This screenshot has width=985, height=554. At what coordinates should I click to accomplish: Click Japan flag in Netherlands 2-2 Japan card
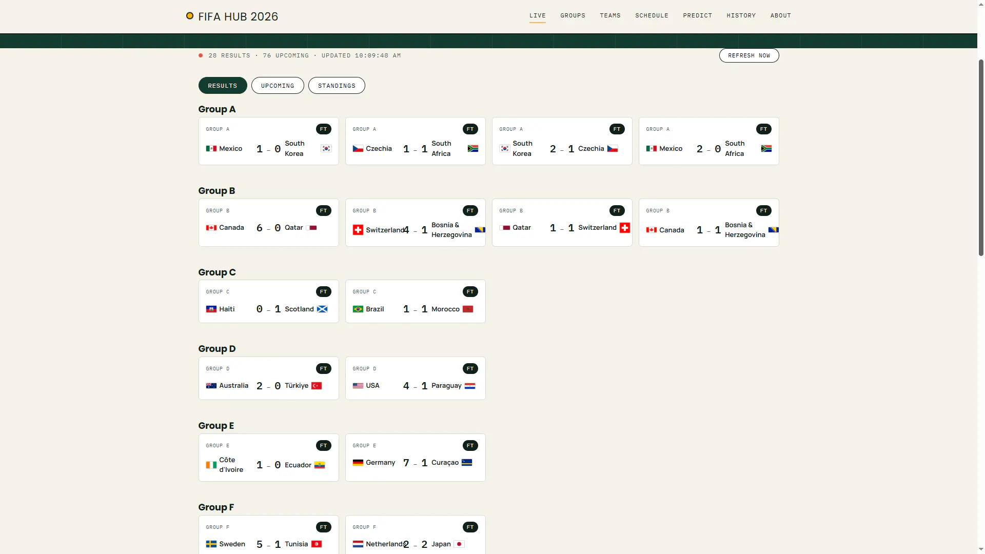coord(459,544)
